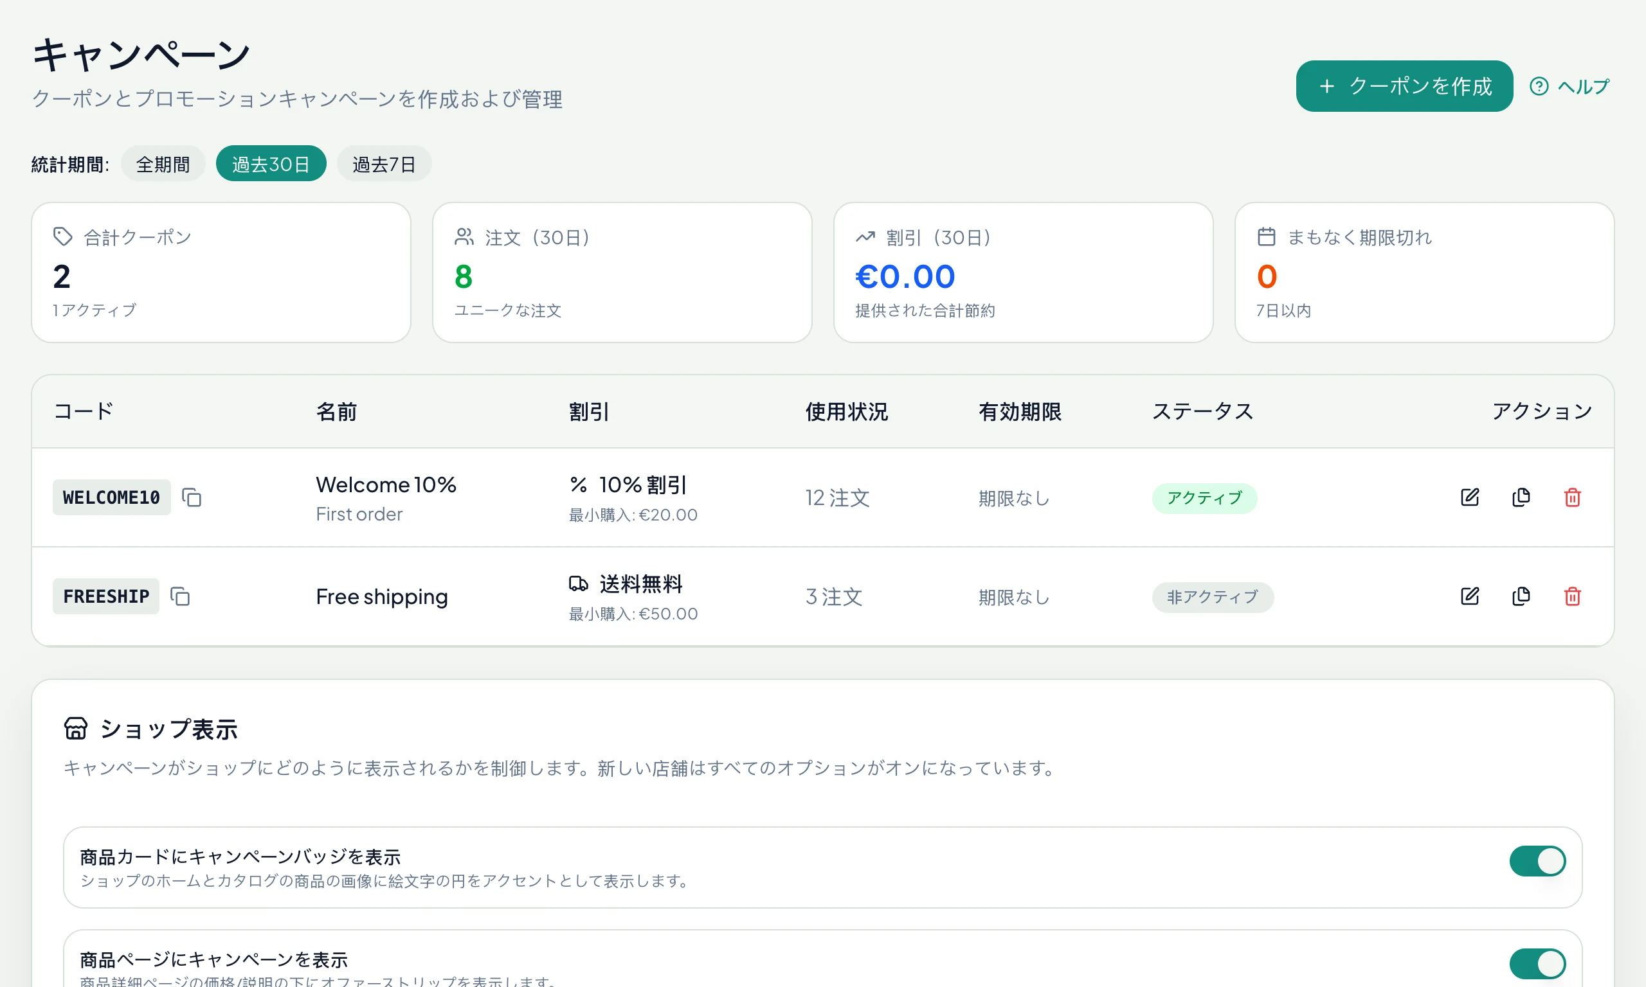Viewport: 1646px width, 987px height.
Task: Click the 名前 column header
Action: pyautogui.click(x=337, y=412)
